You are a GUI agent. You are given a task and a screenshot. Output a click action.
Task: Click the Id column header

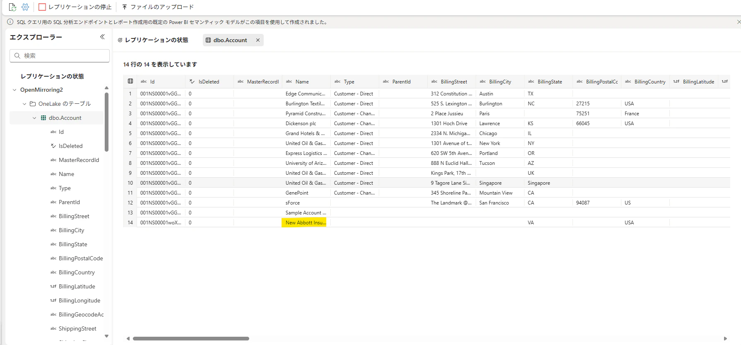(161, 81)
